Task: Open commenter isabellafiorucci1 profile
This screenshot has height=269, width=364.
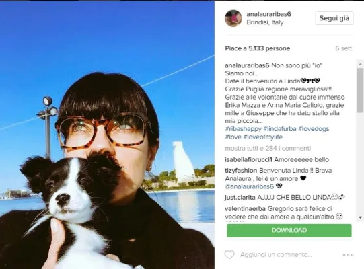Action: [248, 159]
